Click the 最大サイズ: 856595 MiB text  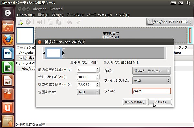[x=121, y=63]
